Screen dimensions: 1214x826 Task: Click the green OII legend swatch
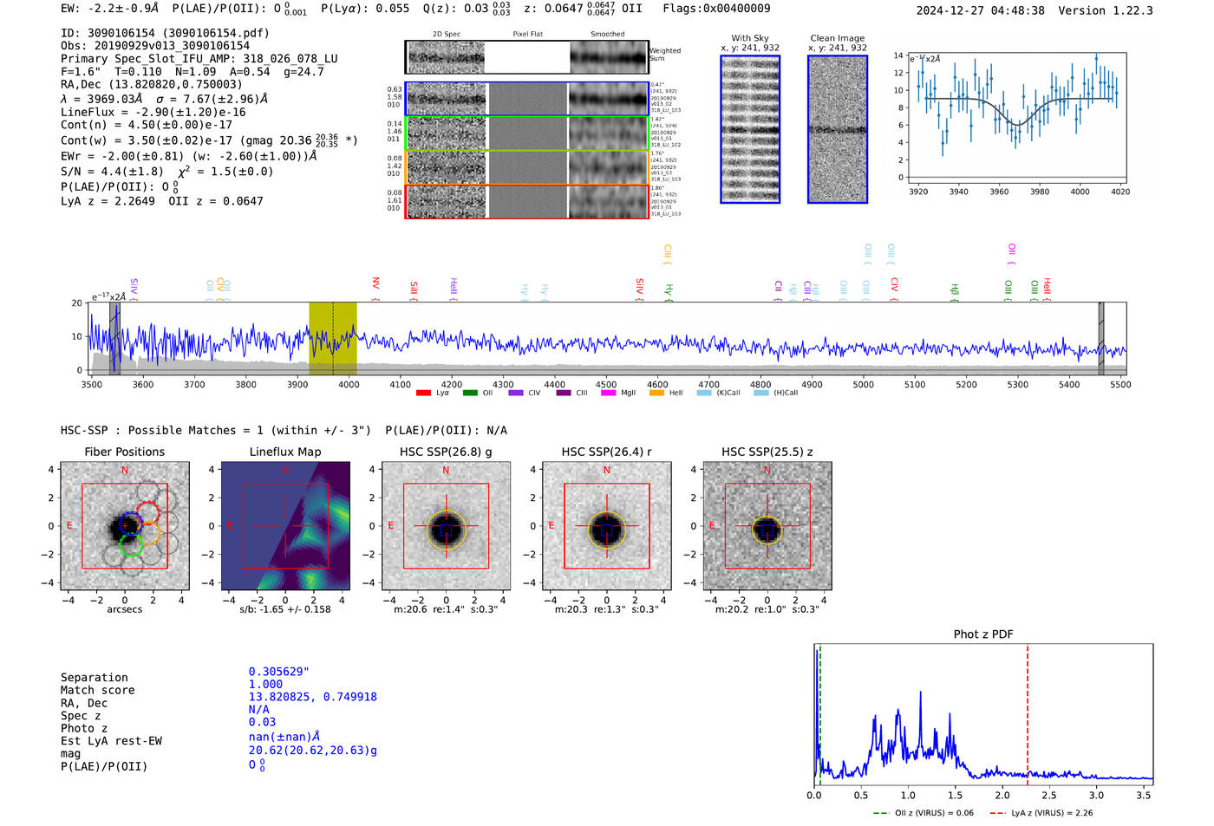click(x=469, y=393)
